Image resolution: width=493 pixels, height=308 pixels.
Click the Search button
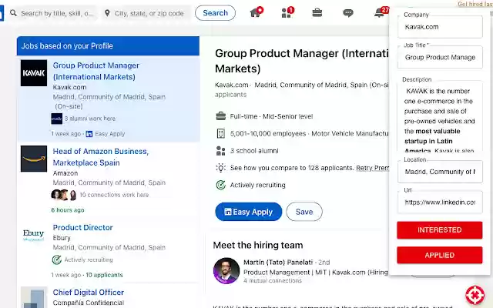click(x=215, y=13)
